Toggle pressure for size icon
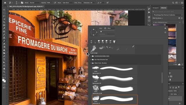 [107, 3]
